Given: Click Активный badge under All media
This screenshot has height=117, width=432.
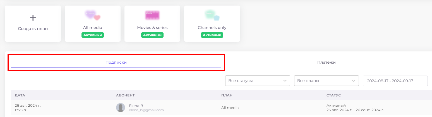Looking at the screenshot, I should pyautogui.click(x=93, y=35).
